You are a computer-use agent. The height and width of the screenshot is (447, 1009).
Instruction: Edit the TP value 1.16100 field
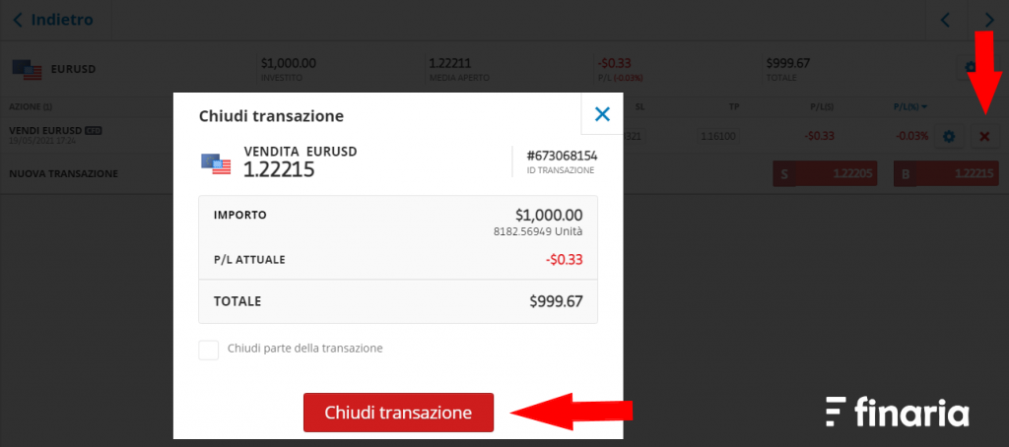tap(717, 136)
